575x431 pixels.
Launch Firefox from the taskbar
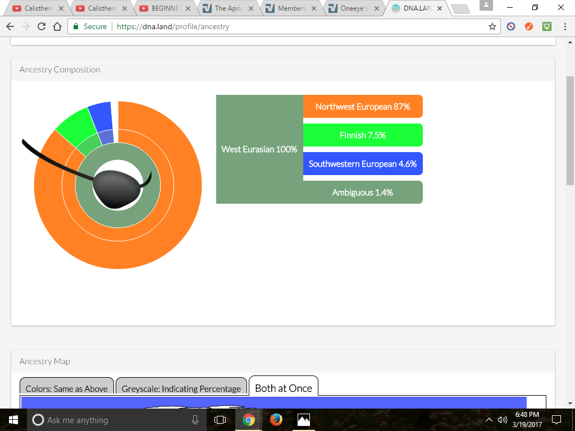point(276,420)
